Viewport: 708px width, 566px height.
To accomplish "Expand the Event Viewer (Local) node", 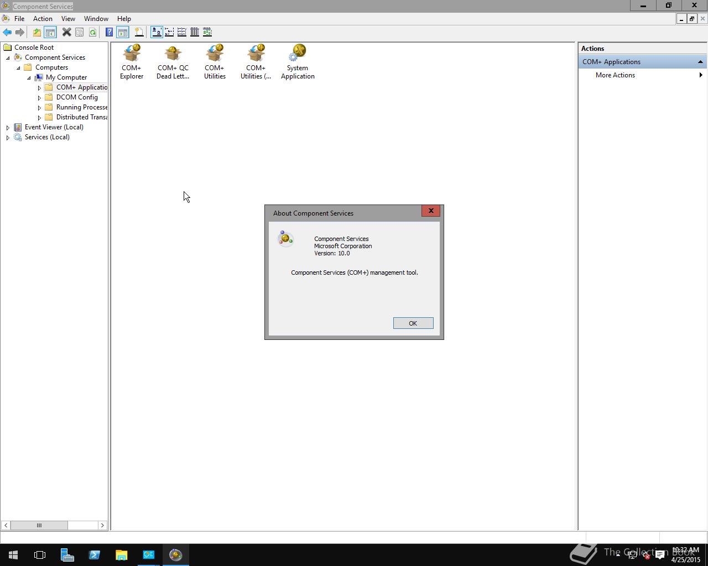I will pyautogui.click(x=8, y=127).
